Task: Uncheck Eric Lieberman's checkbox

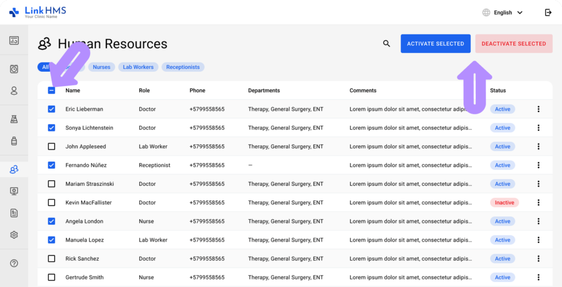Action: coord(52,109)
